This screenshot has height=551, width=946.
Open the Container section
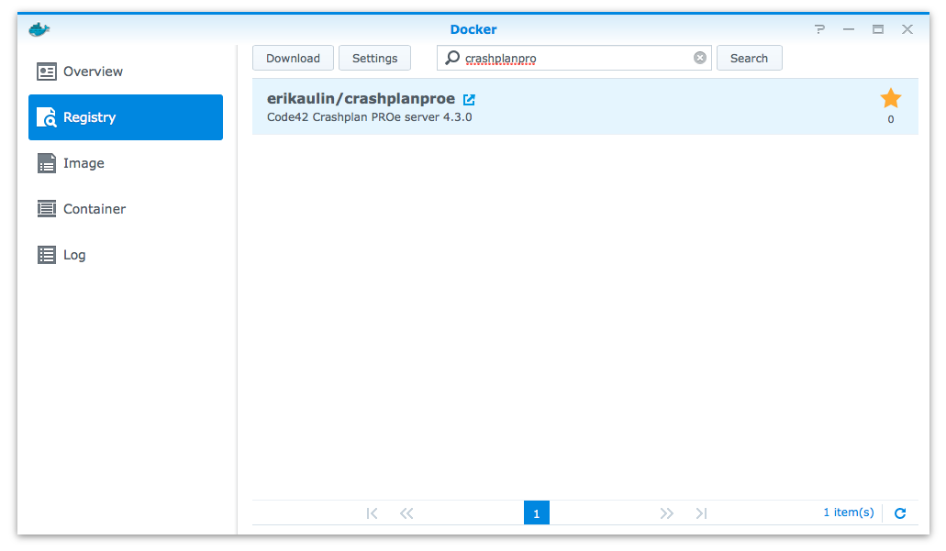(126, 209)
